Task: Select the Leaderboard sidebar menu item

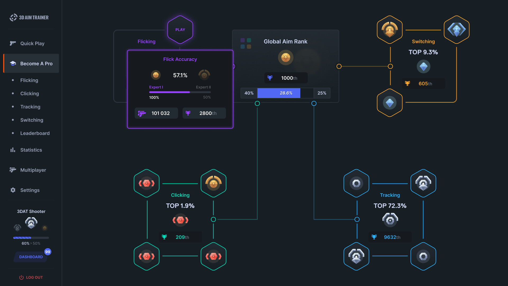Action: [x=35, y=133]
